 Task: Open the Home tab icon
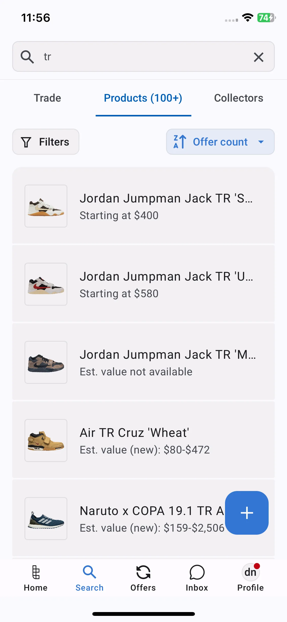(36, 572)
